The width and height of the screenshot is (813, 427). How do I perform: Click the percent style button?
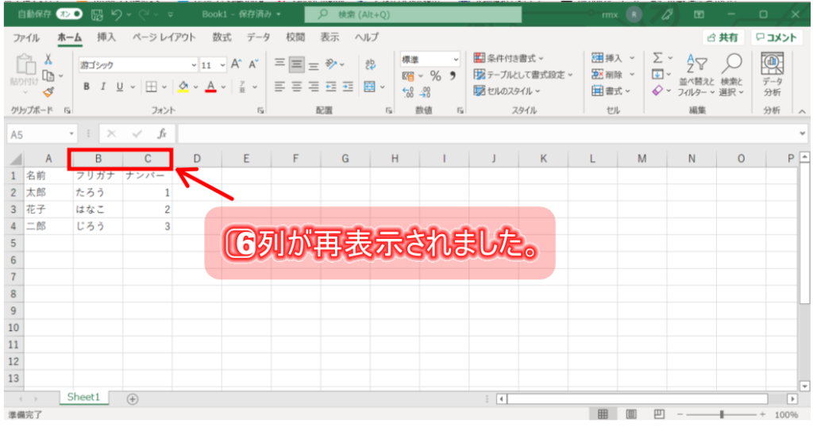[x=435, y=75]
